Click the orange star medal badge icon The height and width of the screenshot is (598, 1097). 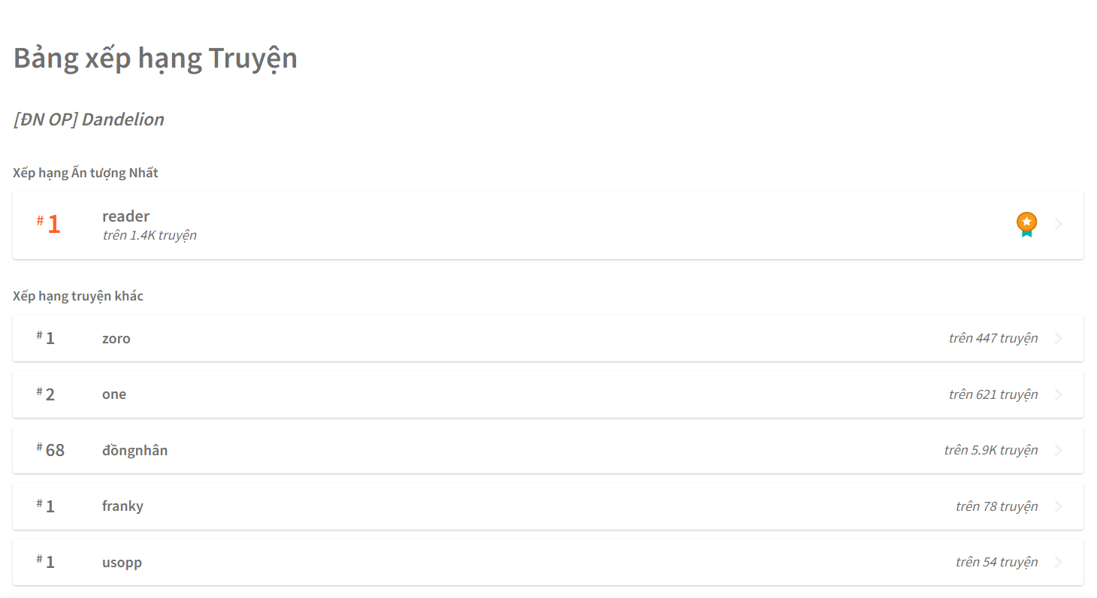pyautogui.click(x=1026, y=224)
